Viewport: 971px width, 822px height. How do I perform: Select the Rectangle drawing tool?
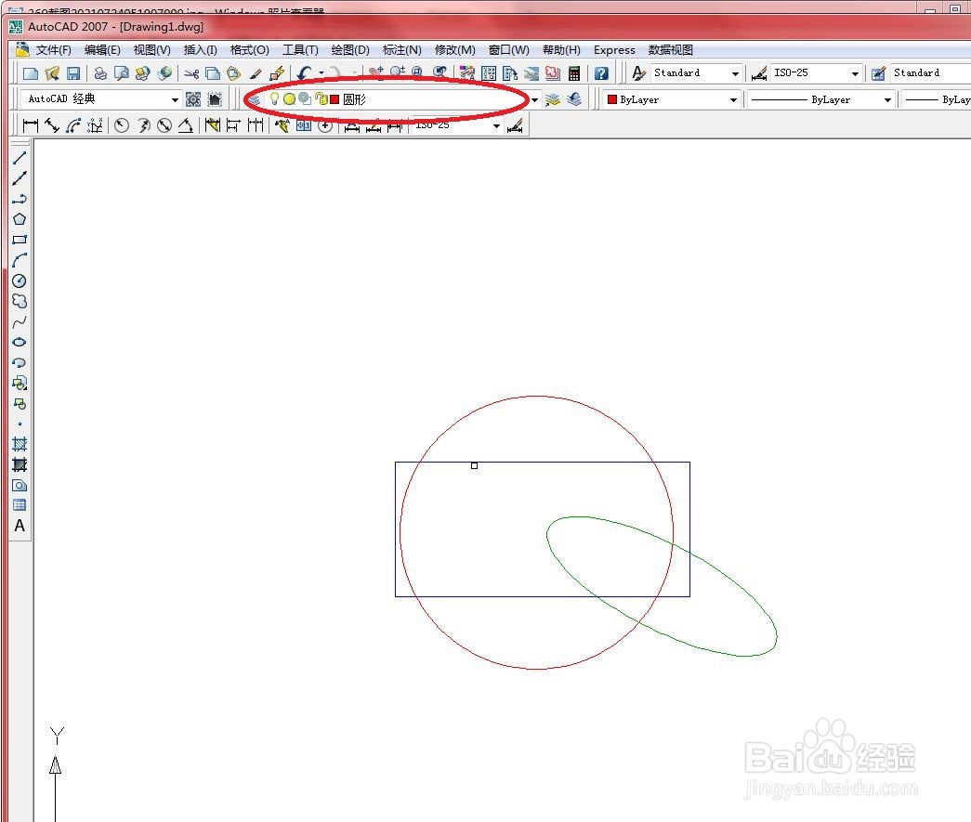coord(20,240)
